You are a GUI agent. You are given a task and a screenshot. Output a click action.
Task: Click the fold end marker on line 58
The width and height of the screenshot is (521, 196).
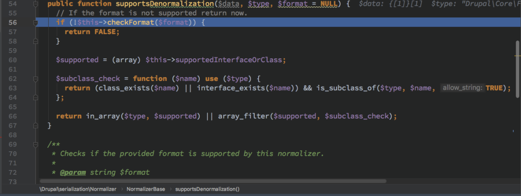(36, 41)
